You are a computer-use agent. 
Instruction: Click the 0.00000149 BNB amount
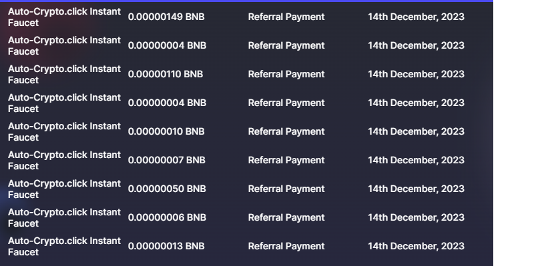click(x=166, y=17)
